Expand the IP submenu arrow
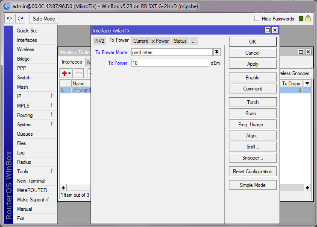The image size is (317, 227). 52,96
